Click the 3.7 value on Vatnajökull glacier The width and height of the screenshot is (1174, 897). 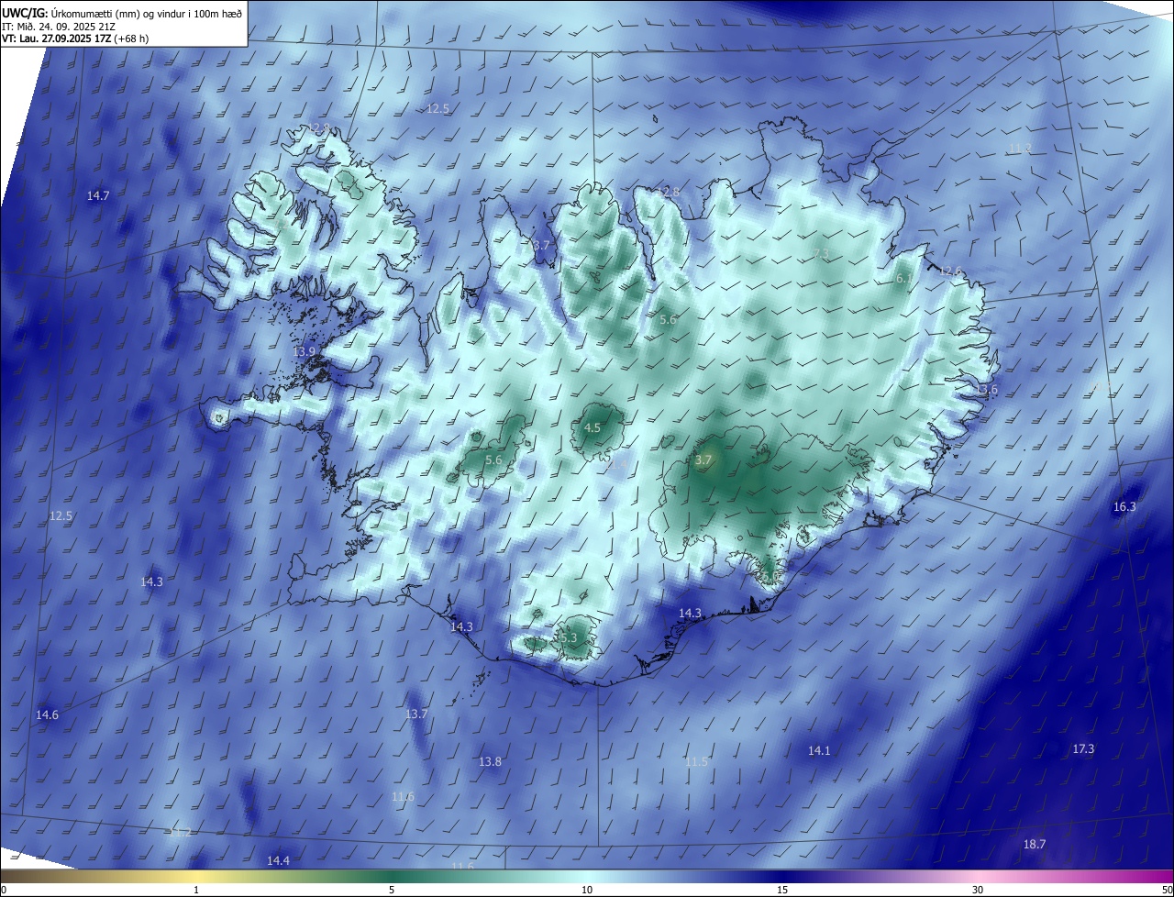pos(703,460)
